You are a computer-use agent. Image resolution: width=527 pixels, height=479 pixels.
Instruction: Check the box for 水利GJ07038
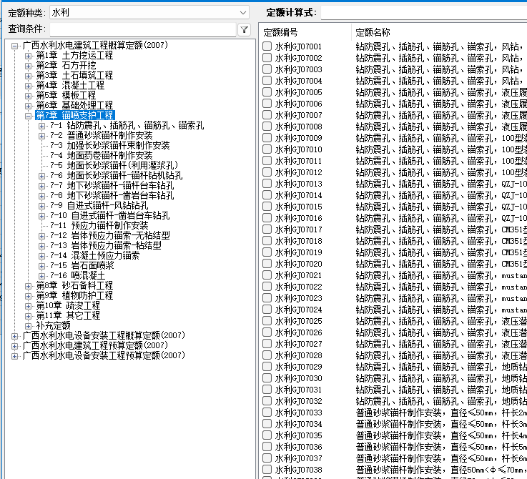(x=267, y=469)
